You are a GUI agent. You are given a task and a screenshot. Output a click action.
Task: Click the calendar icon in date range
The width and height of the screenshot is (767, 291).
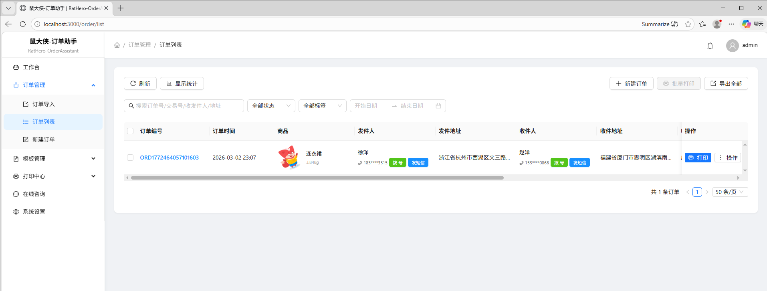pos(438,106)
